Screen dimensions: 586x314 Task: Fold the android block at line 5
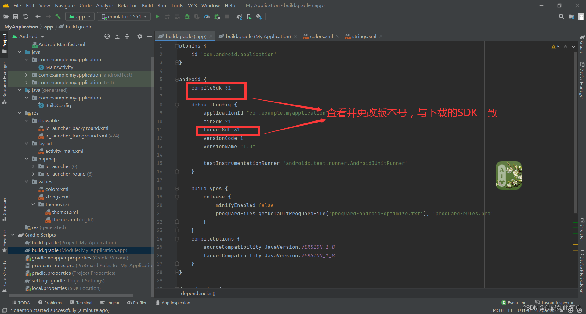[x=177, y=80]
